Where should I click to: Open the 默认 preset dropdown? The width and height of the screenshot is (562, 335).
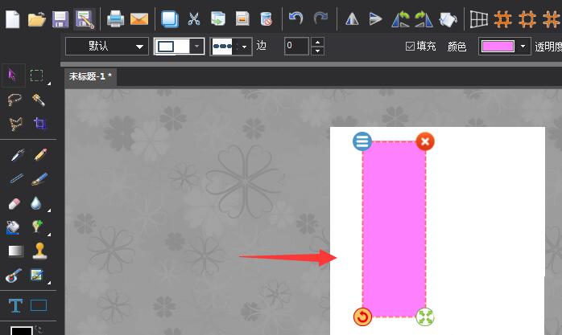pyautogui.click(x=107, y=46)
